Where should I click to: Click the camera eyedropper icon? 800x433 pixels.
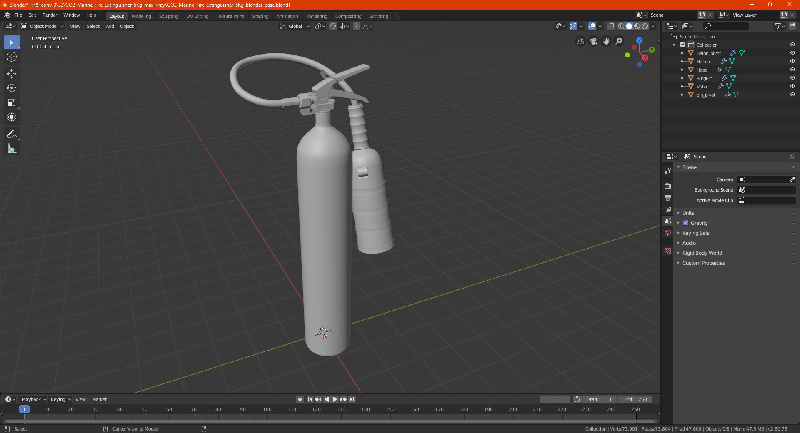tap(792, 179)
